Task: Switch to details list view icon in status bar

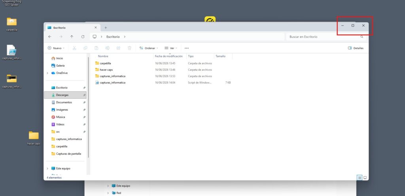Action: (359, 178)
